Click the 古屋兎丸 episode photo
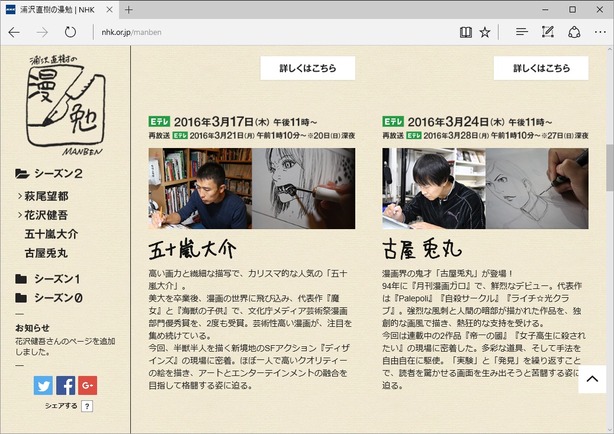 (485, 188)
